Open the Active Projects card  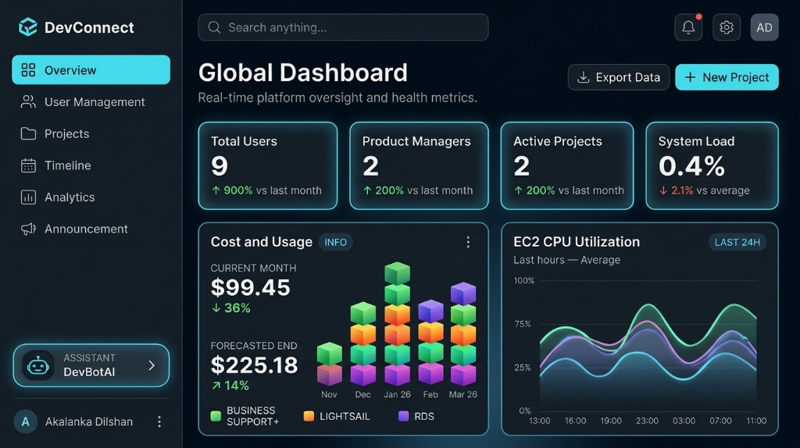tap(567, 165)
